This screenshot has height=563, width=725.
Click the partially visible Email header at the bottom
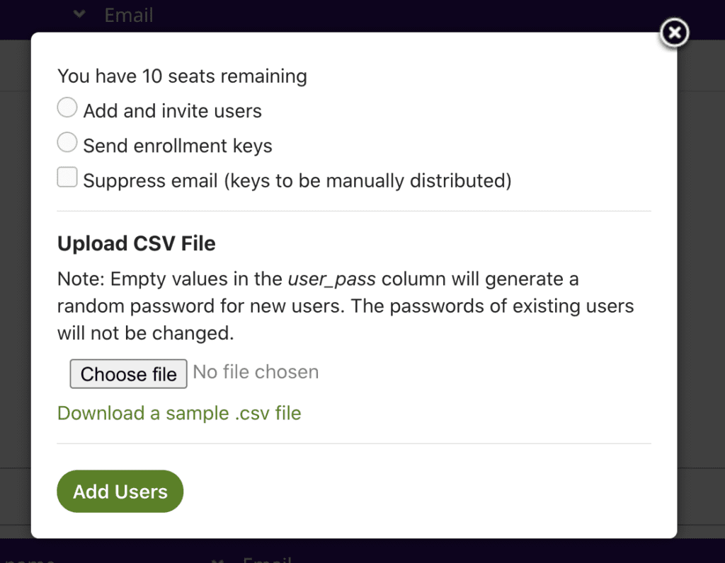click(x=267, y=559)
